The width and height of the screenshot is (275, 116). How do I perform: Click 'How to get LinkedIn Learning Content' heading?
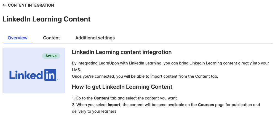coord(122,87)
